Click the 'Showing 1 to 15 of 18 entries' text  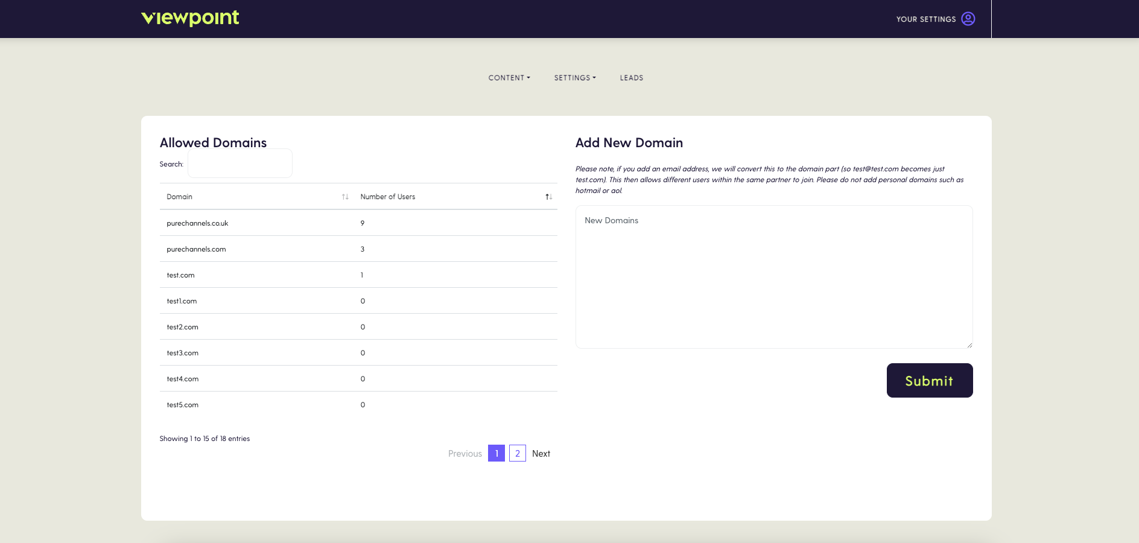pyautogui.click(x=205, y=439)
